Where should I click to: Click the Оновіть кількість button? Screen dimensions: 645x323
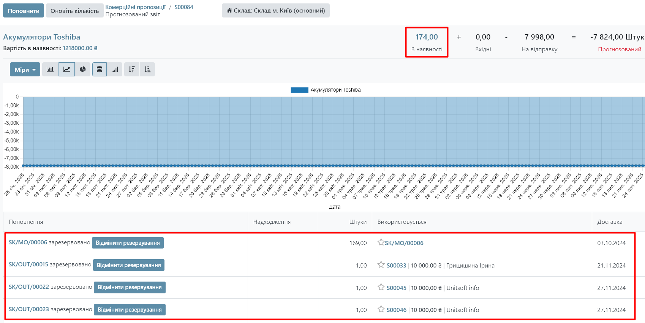click(x=74, y=11)
